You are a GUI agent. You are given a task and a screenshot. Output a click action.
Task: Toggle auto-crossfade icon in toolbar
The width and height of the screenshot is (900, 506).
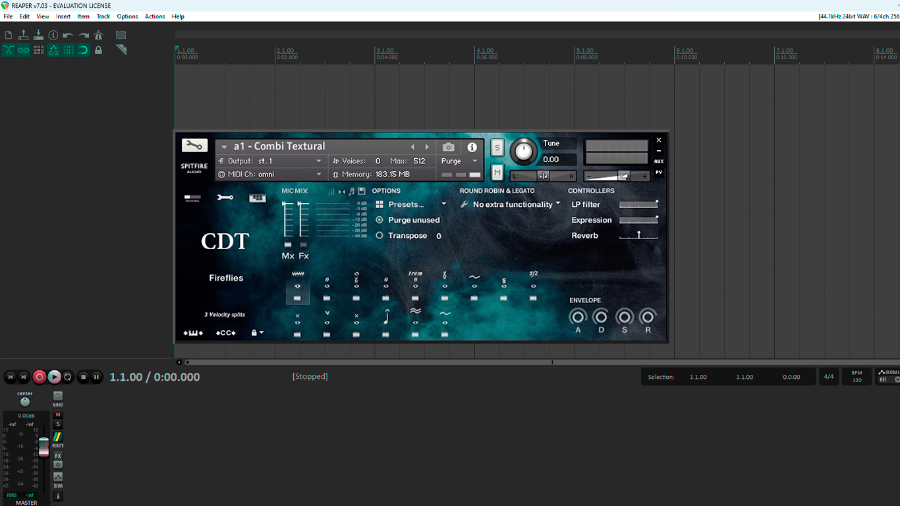[x=9, y=50]
